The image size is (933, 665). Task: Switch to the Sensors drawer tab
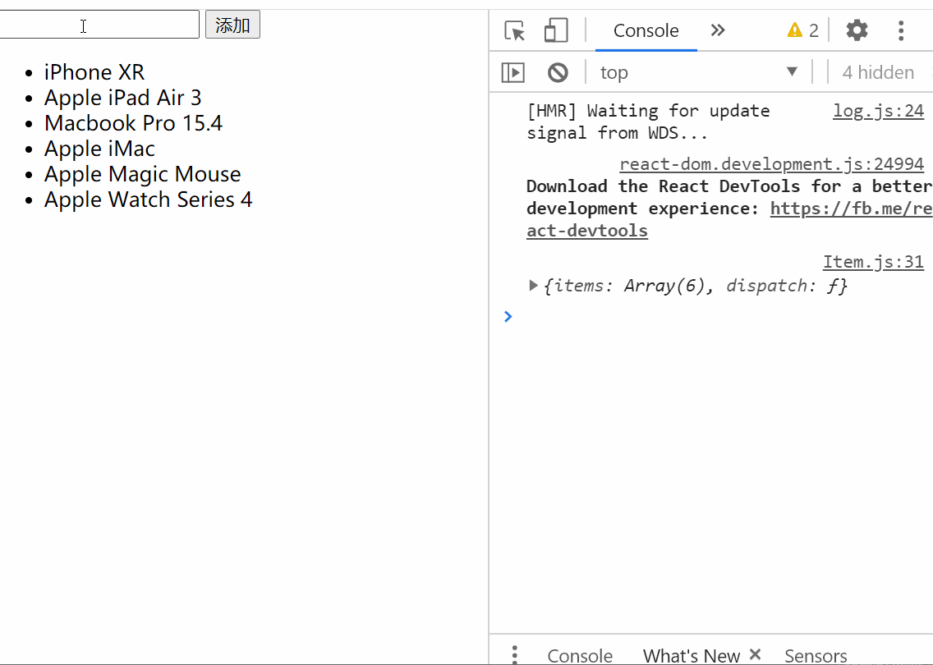tap(816, 655)
